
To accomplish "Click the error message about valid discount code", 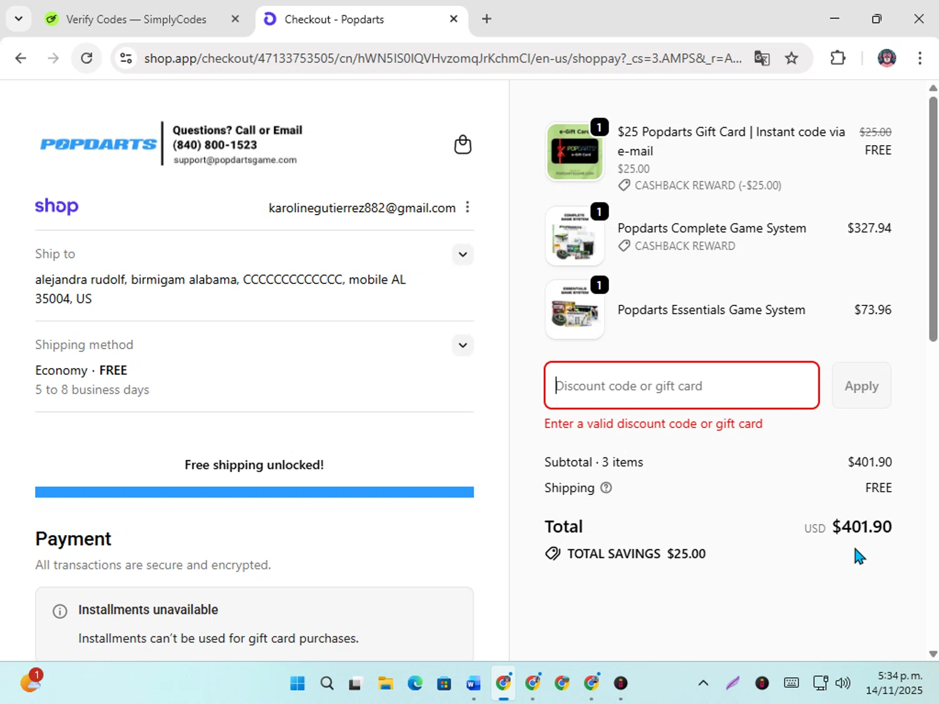I will pos(654,424).
